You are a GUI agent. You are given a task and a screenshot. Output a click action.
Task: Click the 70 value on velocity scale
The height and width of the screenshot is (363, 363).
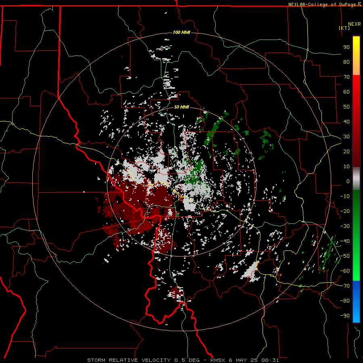click(346, 77)
